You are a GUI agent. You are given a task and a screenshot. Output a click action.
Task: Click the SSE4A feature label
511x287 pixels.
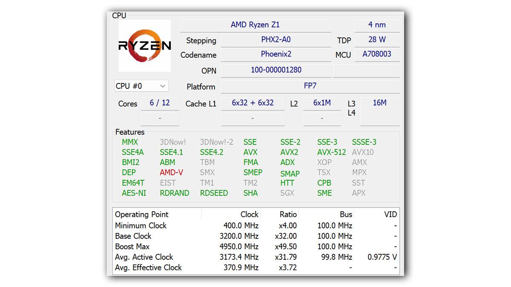pyautogui.click(x=133, y=152)
